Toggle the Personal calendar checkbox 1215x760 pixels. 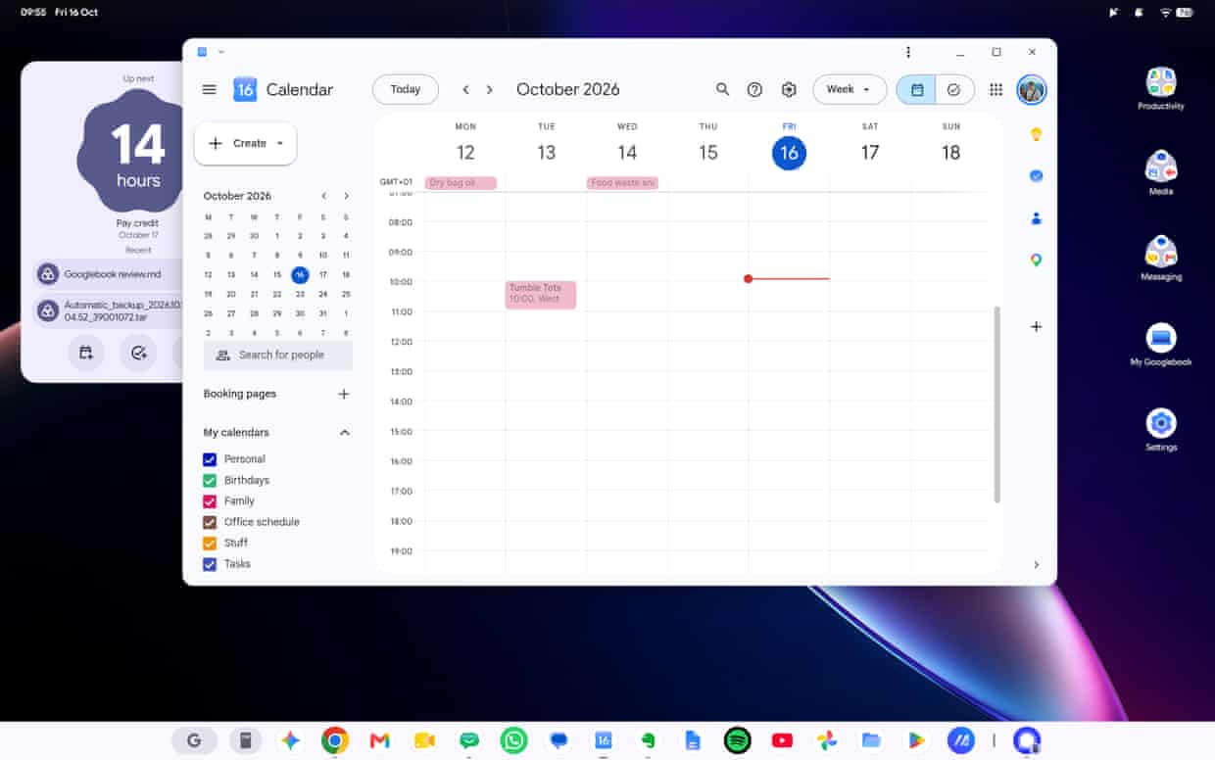pyautogui.click(x=209, y=459)
